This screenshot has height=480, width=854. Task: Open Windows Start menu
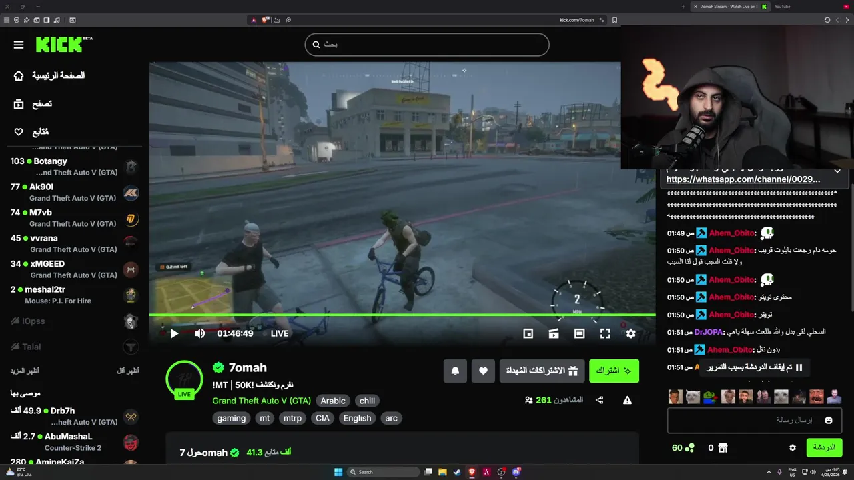click(x=338, y=472)
